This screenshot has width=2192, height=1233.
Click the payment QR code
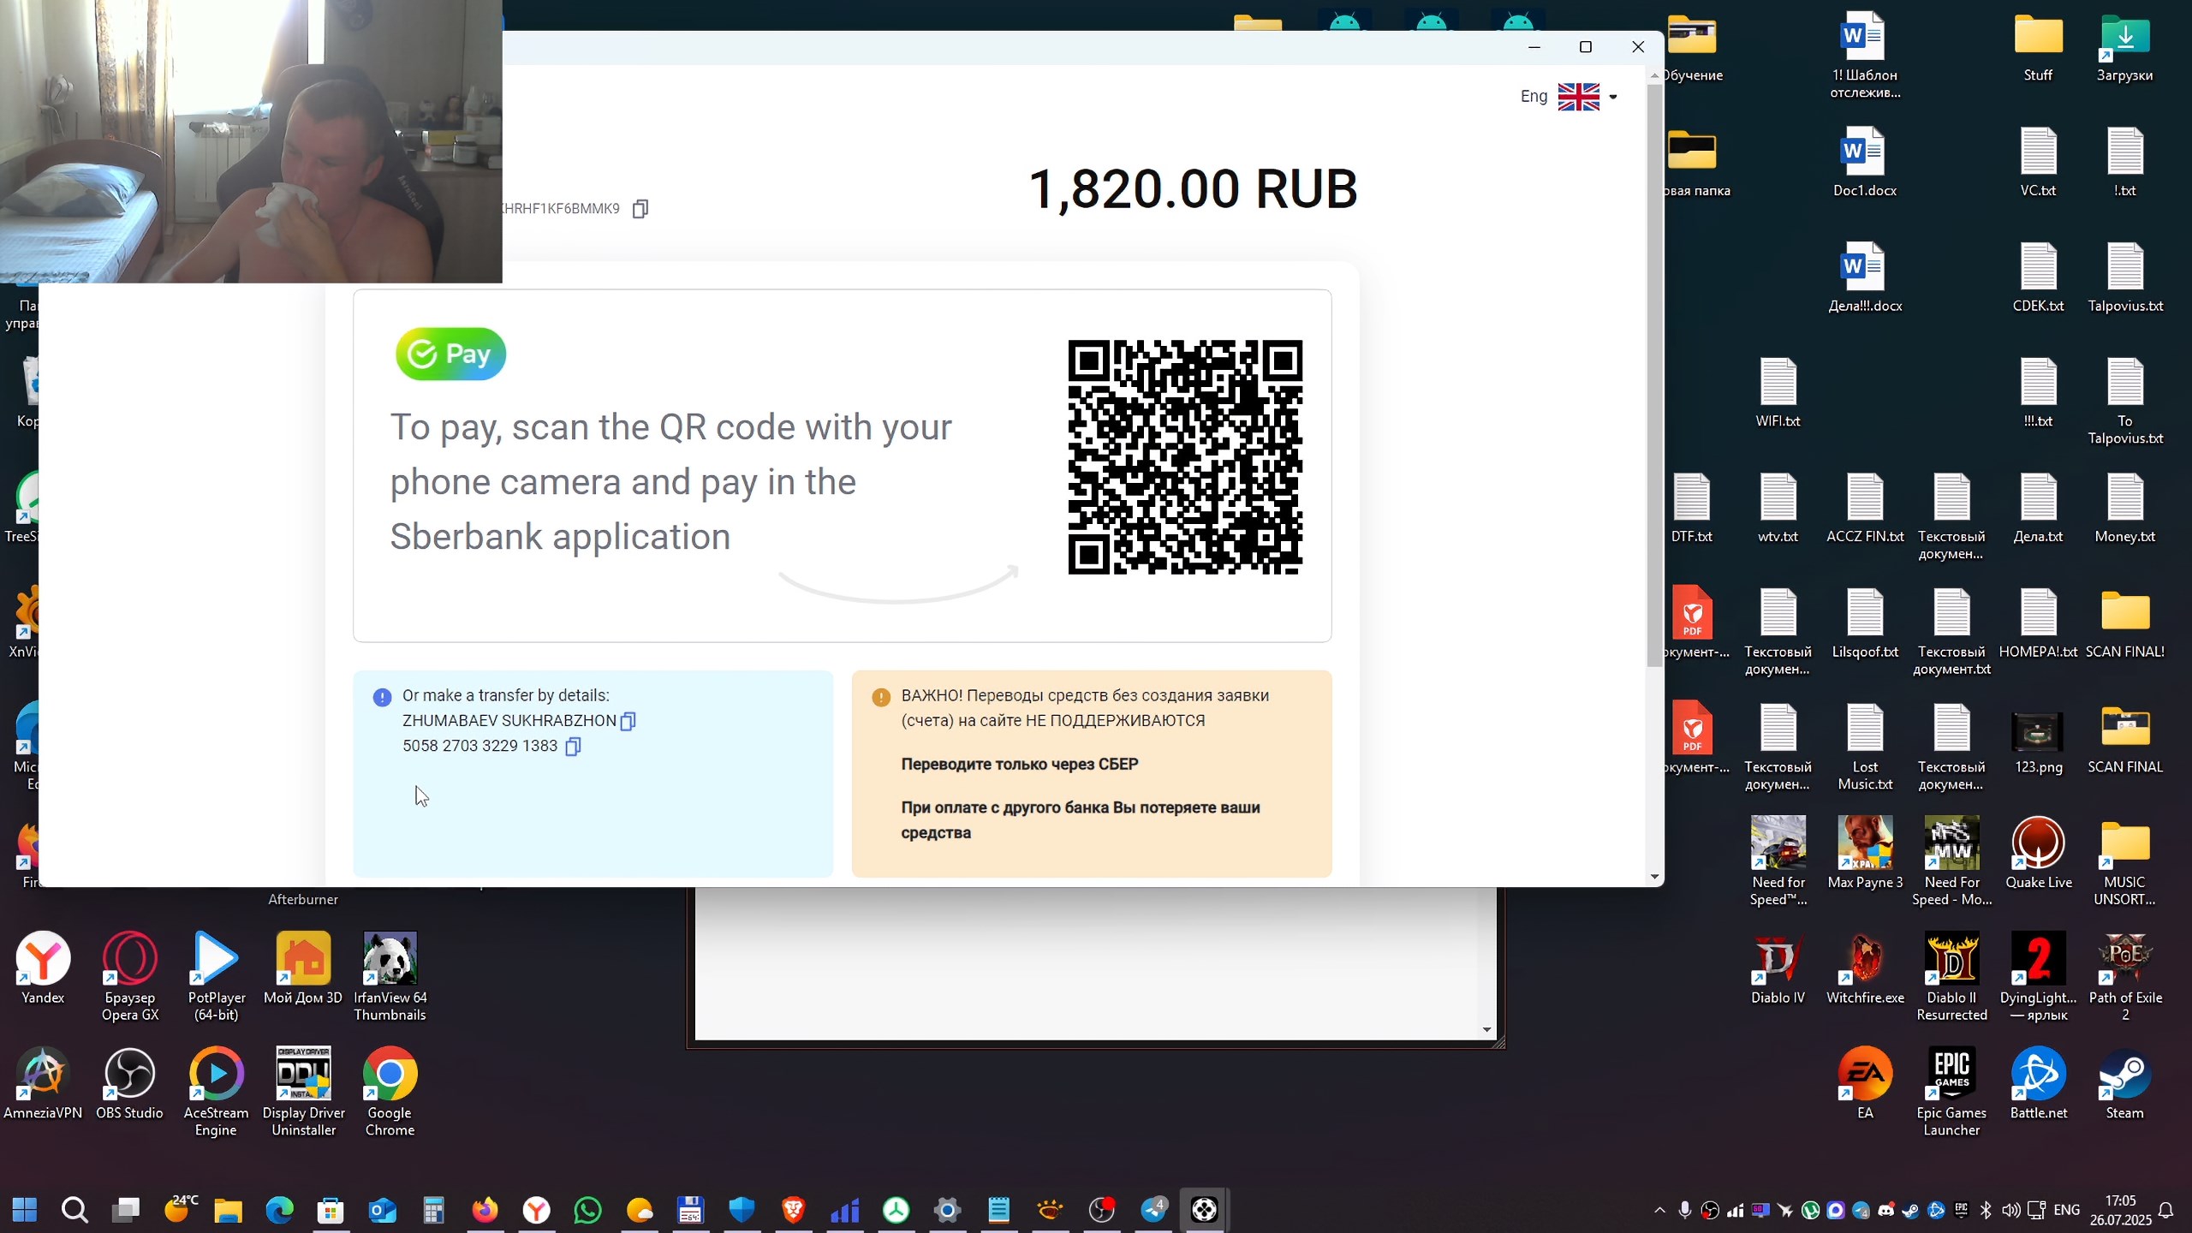(x=1185, y=457)
